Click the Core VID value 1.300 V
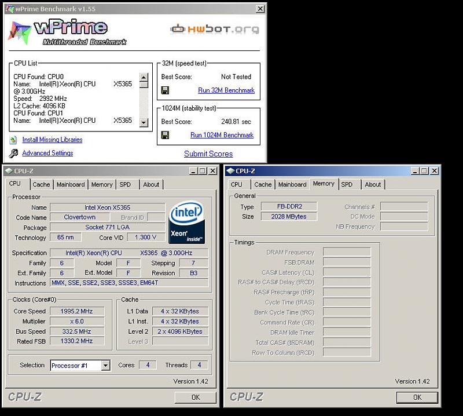Screen dimensions: 463x416 (x=146, y=237)
